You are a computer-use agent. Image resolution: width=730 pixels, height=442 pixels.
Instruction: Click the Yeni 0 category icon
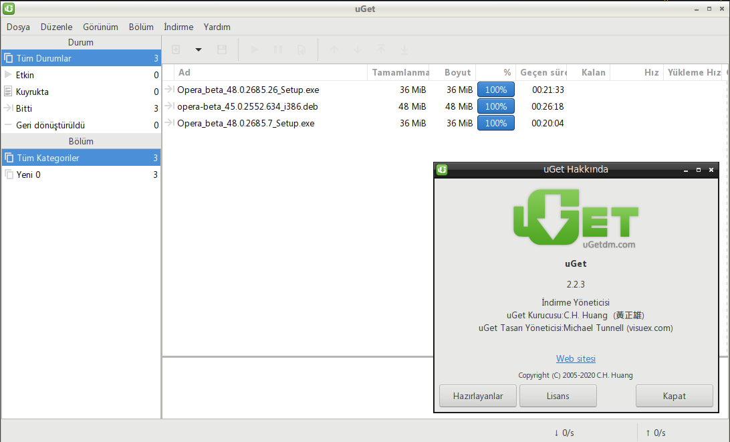(9, 175)
